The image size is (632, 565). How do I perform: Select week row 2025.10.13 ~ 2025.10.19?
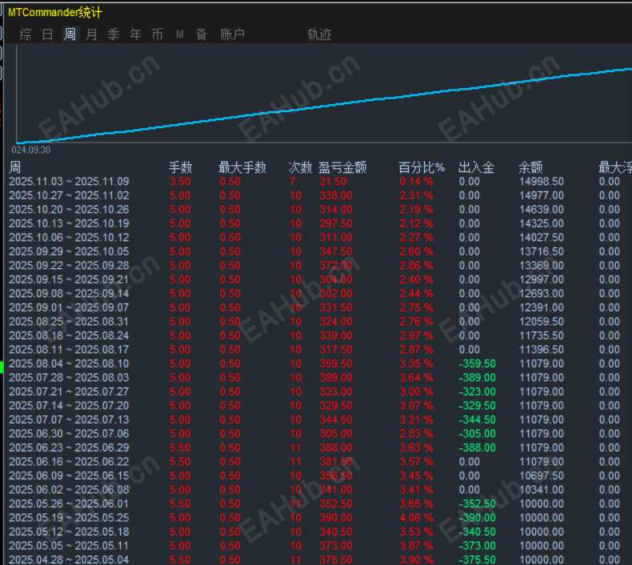318,223
